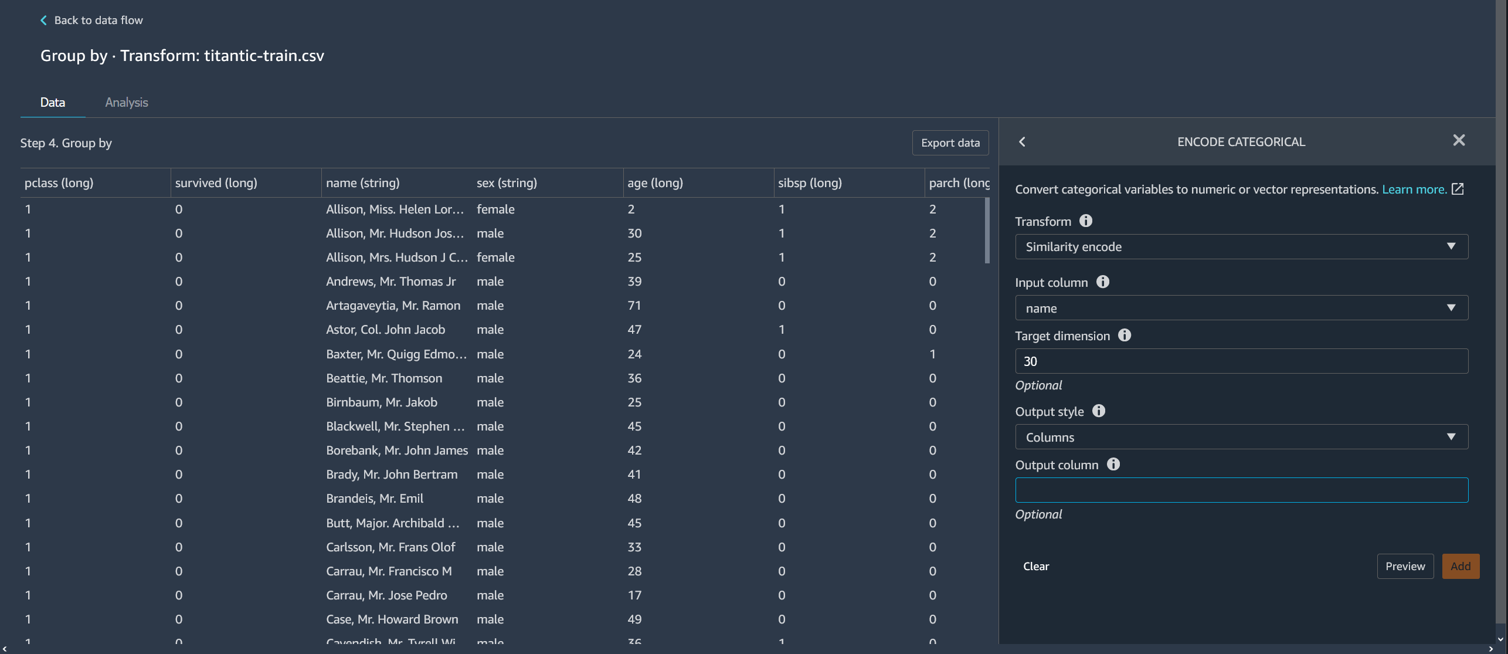Click the Add button to apply encoding
1508x654 pixels.
pos(1461,566)
